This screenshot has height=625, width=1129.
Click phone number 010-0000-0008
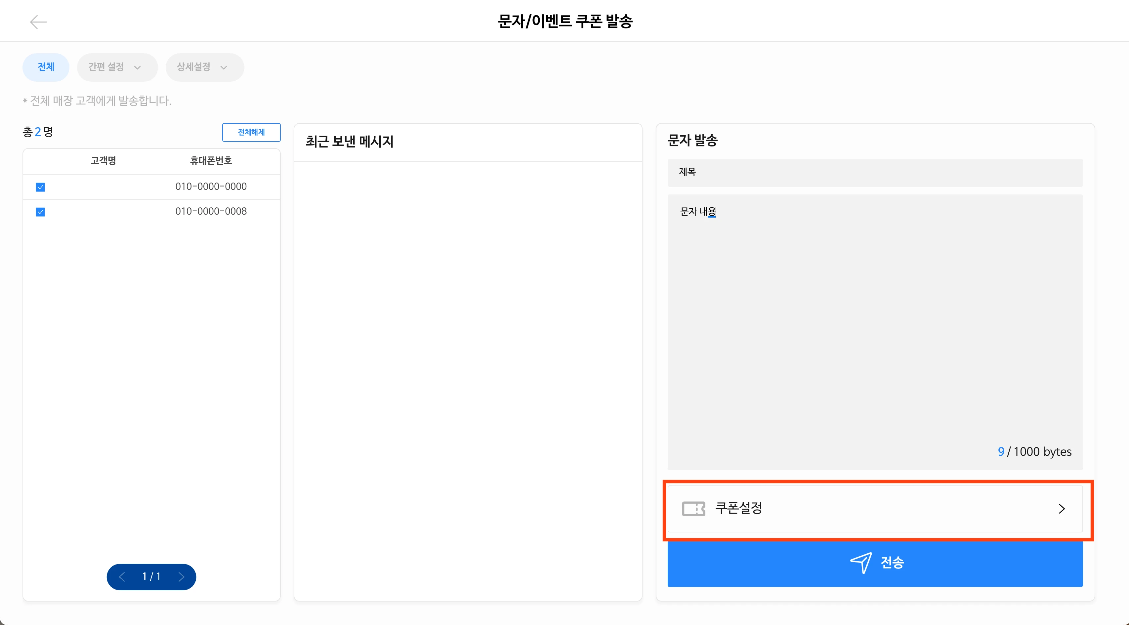(211, 211)
